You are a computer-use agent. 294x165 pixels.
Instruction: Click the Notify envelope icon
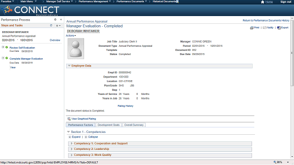tap(265, 27)
